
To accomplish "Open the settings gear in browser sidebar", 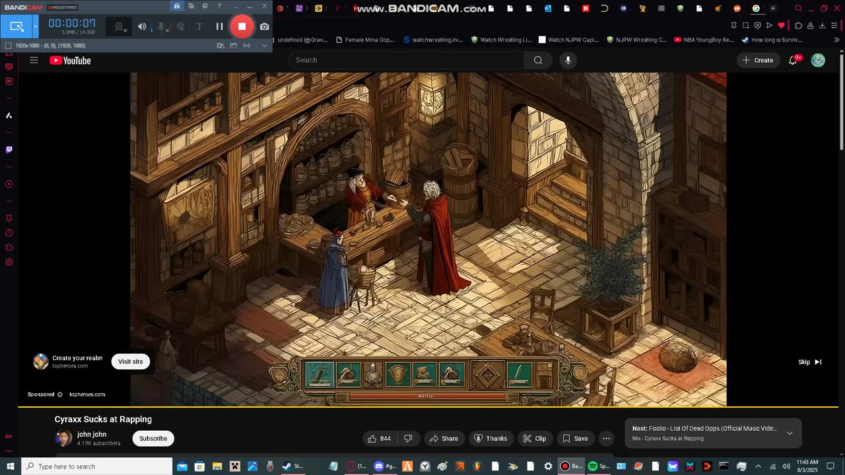I will 9,262.
